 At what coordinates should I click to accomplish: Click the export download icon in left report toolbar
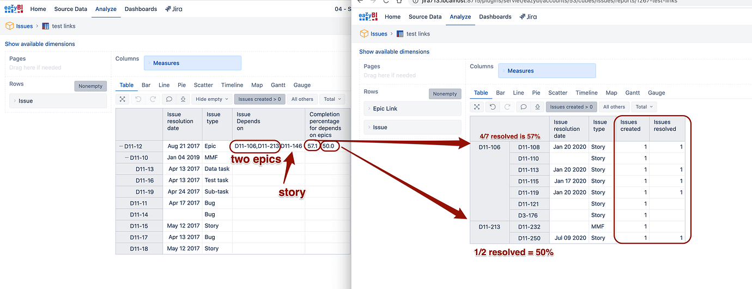click(184, 99)
